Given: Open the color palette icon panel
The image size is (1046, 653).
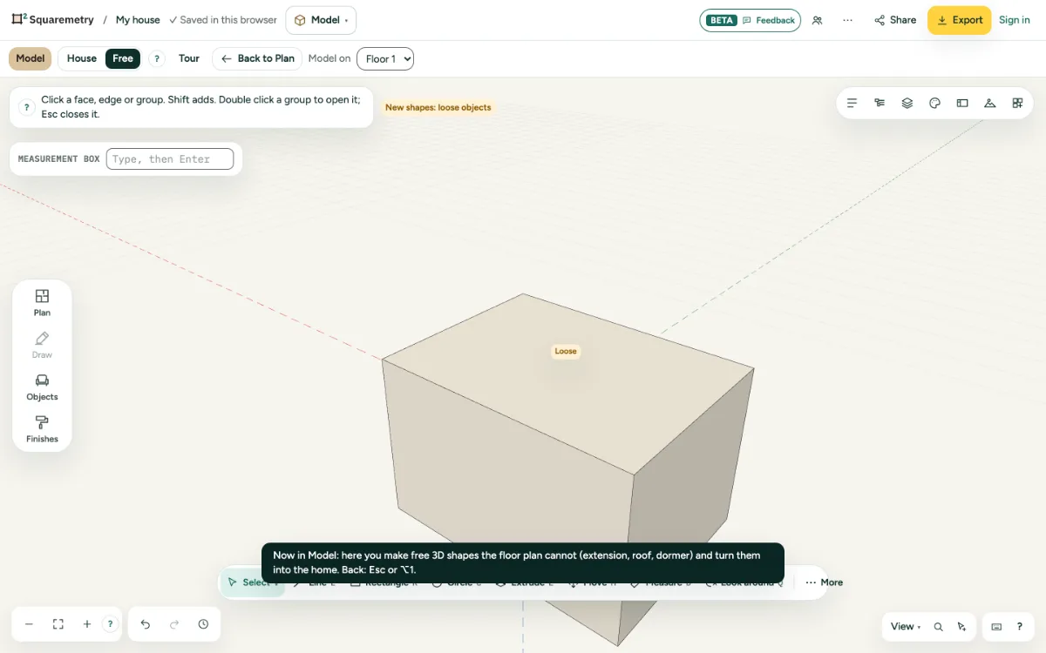Looking at the screenshot, I should point(935,103).
